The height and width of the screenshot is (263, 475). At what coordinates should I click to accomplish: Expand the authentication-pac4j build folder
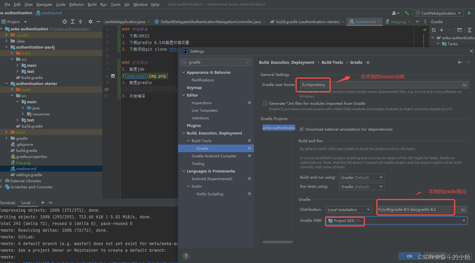click(x=12, y=53)
